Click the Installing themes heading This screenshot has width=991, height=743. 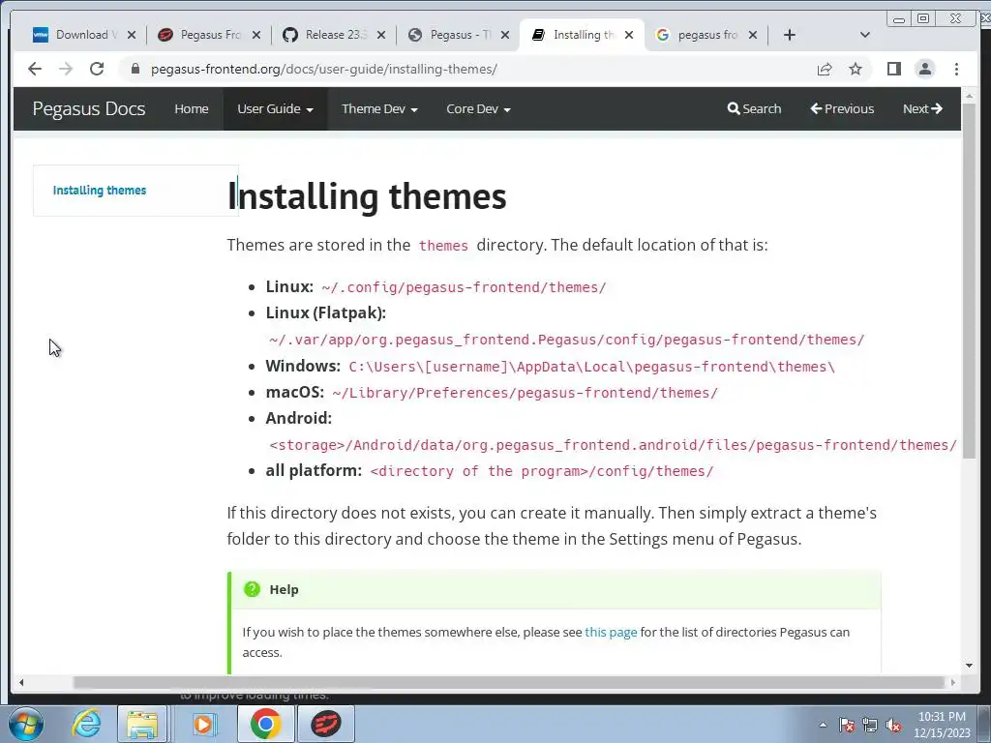(367, 195)
